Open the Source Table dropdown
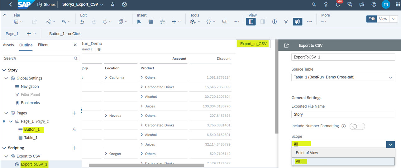Image resolution: width=401 pixels, height=168 pixels. click(x=343, y=77)
